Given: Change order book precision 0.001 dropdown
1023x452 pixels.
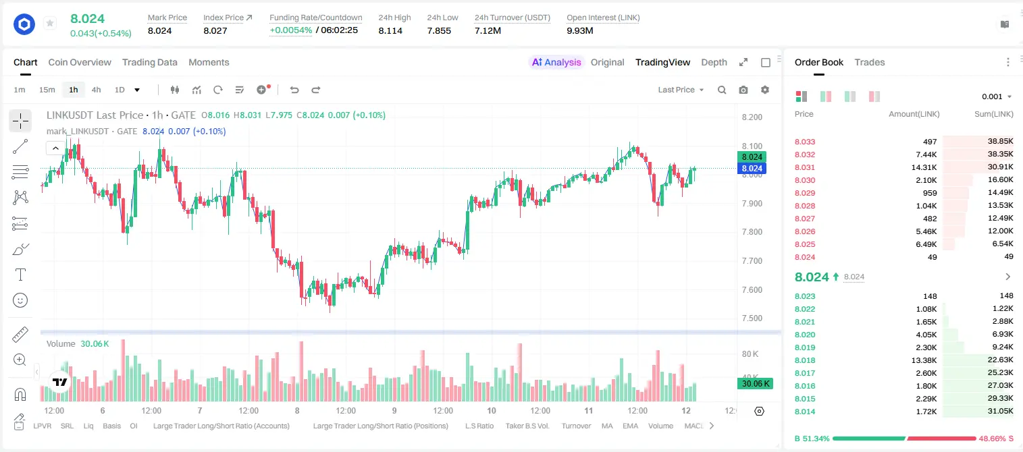Looking at the screenshot, I should (x=997, y=96).
